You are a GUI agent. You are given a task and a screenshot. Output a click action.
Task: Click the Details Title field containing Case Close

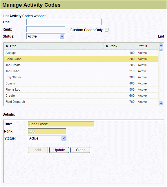[x=61, y=124]
